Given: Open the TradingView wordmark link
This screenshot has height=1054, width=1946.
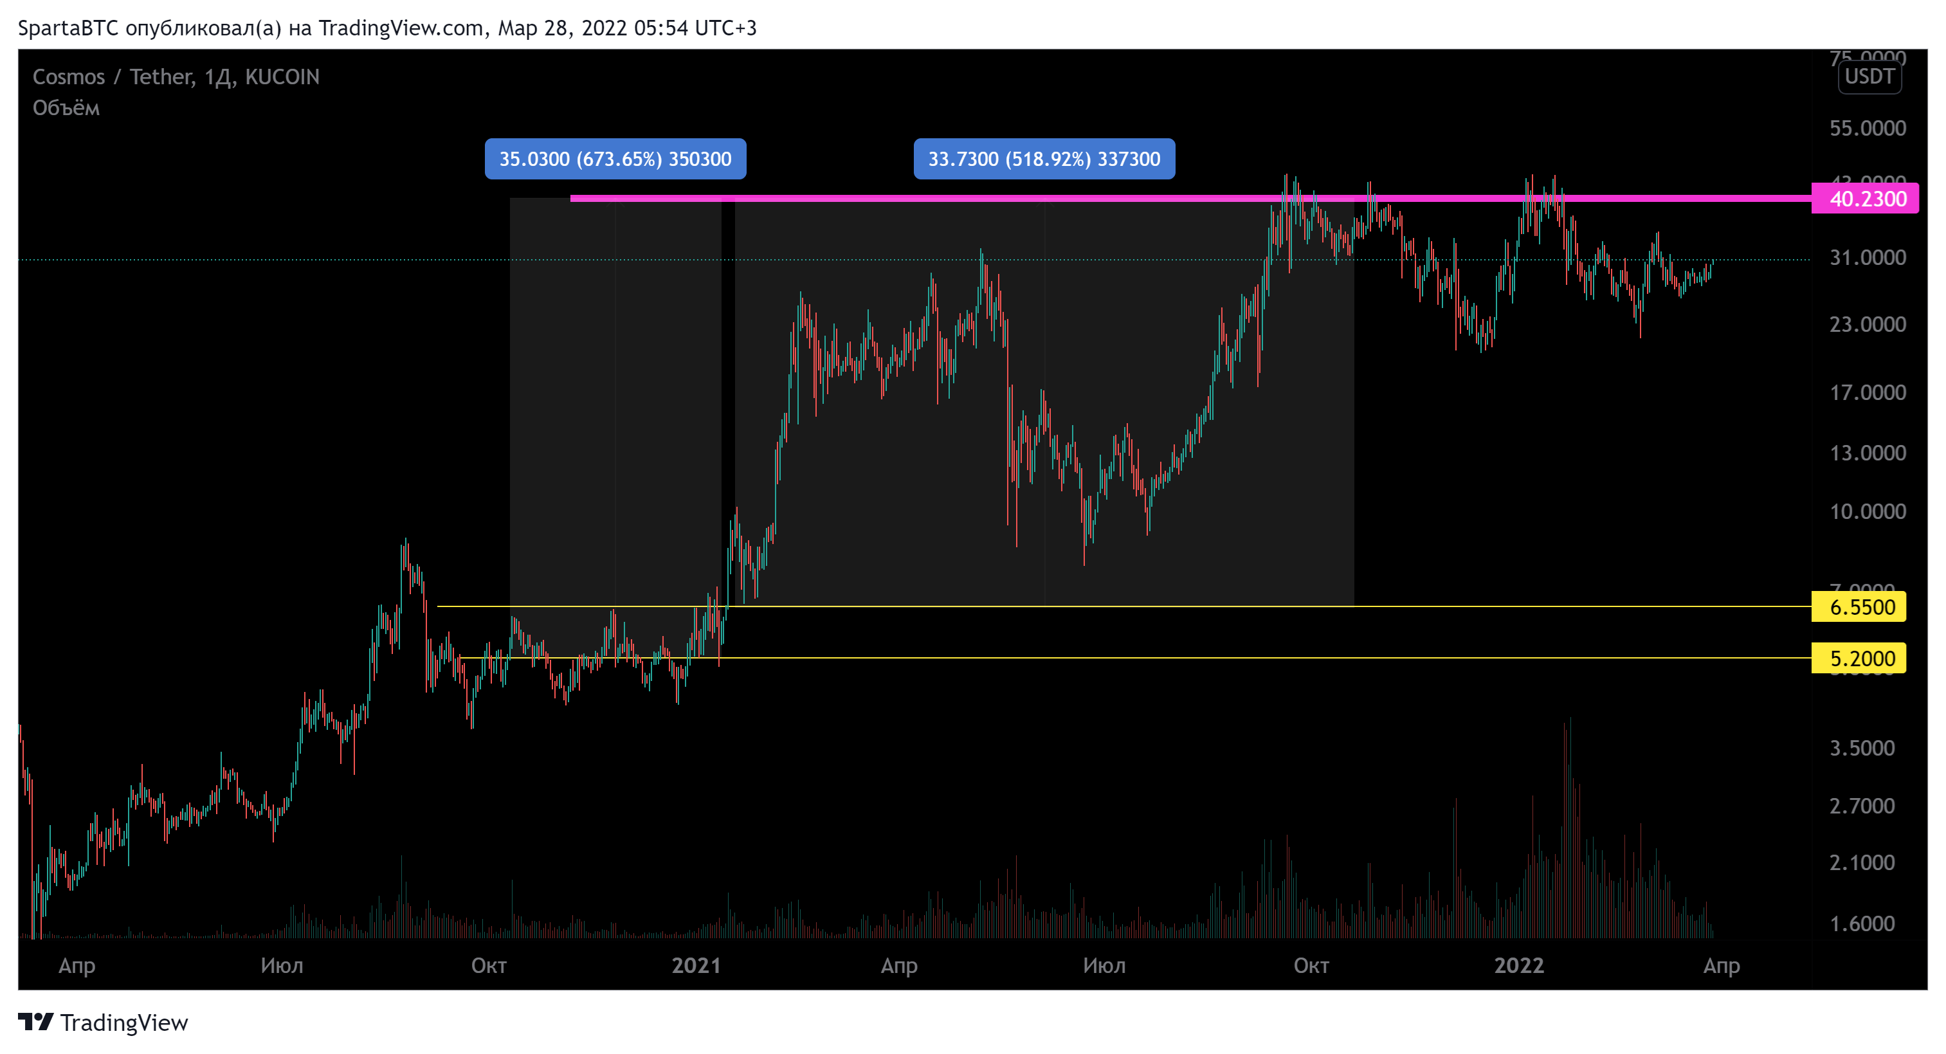Looking at the screenshot, I should tap(124, 1022).
